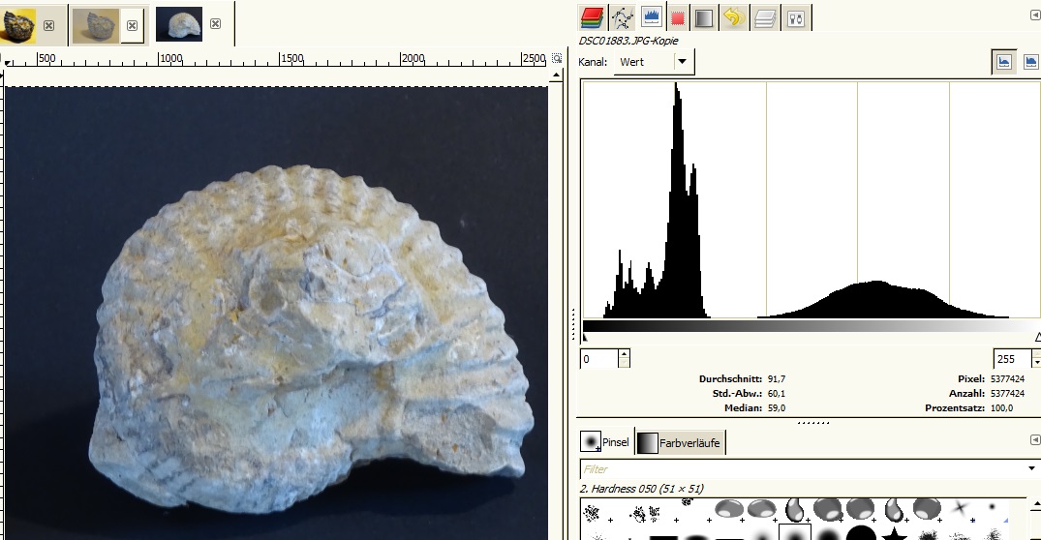
Task: Close the yellow-background fossil image tab
Action: pos(48,25)
